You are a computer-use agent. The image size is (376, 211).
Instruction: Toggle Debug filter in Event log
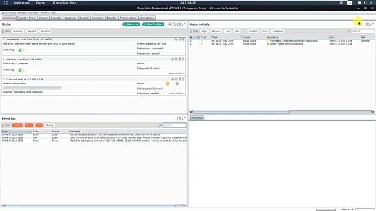click(49, 125)
